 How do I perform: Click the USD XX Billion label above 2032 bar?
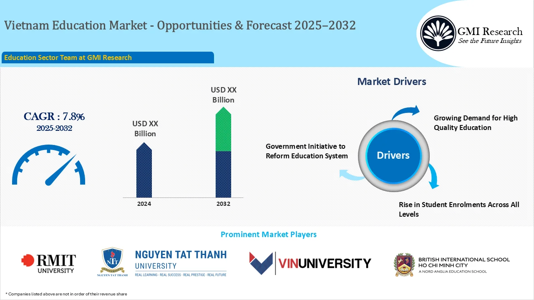pos(224,95)
